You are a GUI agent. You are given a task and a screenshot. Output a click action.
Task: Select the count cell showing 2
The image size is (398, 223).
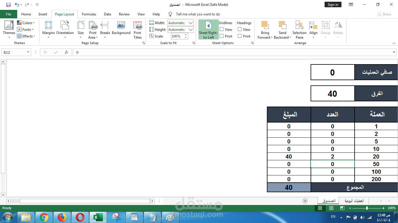[332, 157]
